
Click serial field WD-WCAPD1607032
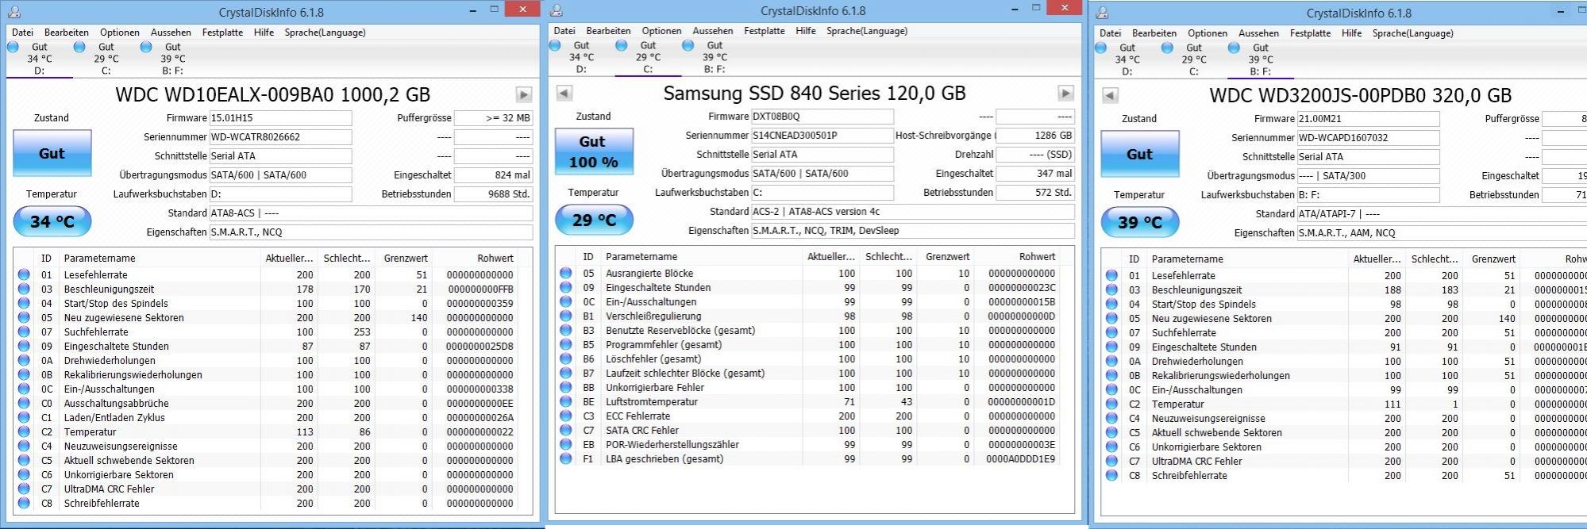1368,138
